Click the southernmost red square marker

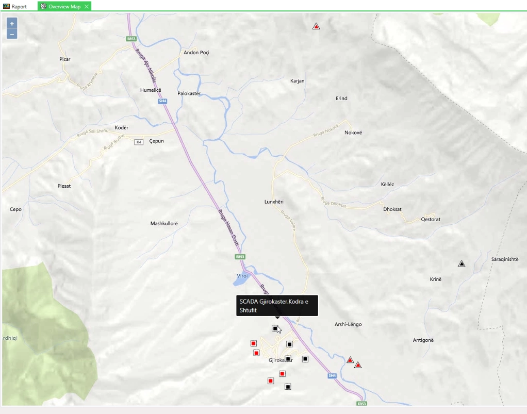[271, 380]
